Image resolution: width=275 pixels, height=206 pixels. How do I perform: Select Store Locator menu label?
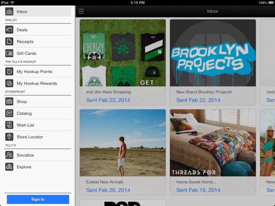coord(30,137)
